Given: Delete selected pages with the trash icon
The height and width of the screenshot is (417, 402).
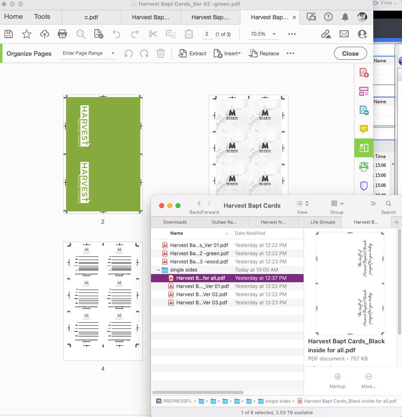Looking at the screenshot, I should (160, 53).
